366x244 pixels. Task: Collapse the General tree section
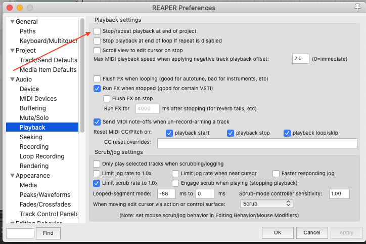[x=12, y=21]
